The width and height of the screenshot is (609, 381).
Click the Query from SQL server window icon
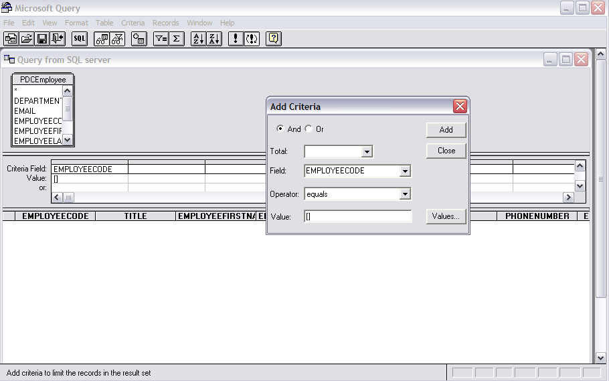point(9,60)
